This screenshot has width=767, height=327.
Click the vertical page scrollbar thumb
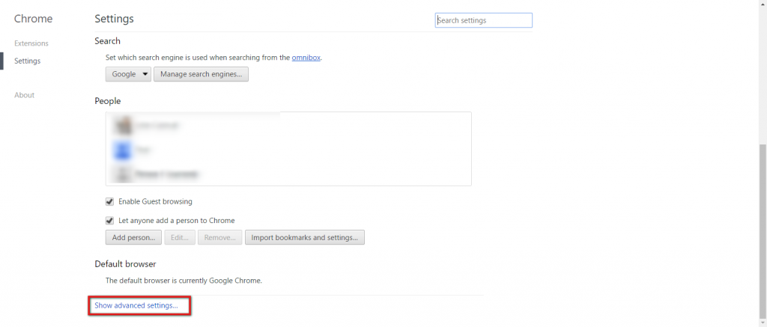[x=763, y=231]
